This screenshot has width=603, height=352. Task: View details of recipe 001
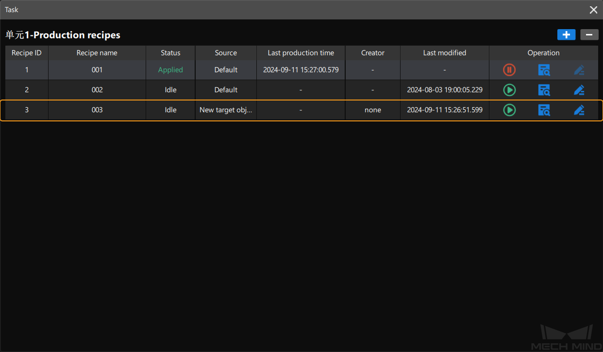point(544,70)
